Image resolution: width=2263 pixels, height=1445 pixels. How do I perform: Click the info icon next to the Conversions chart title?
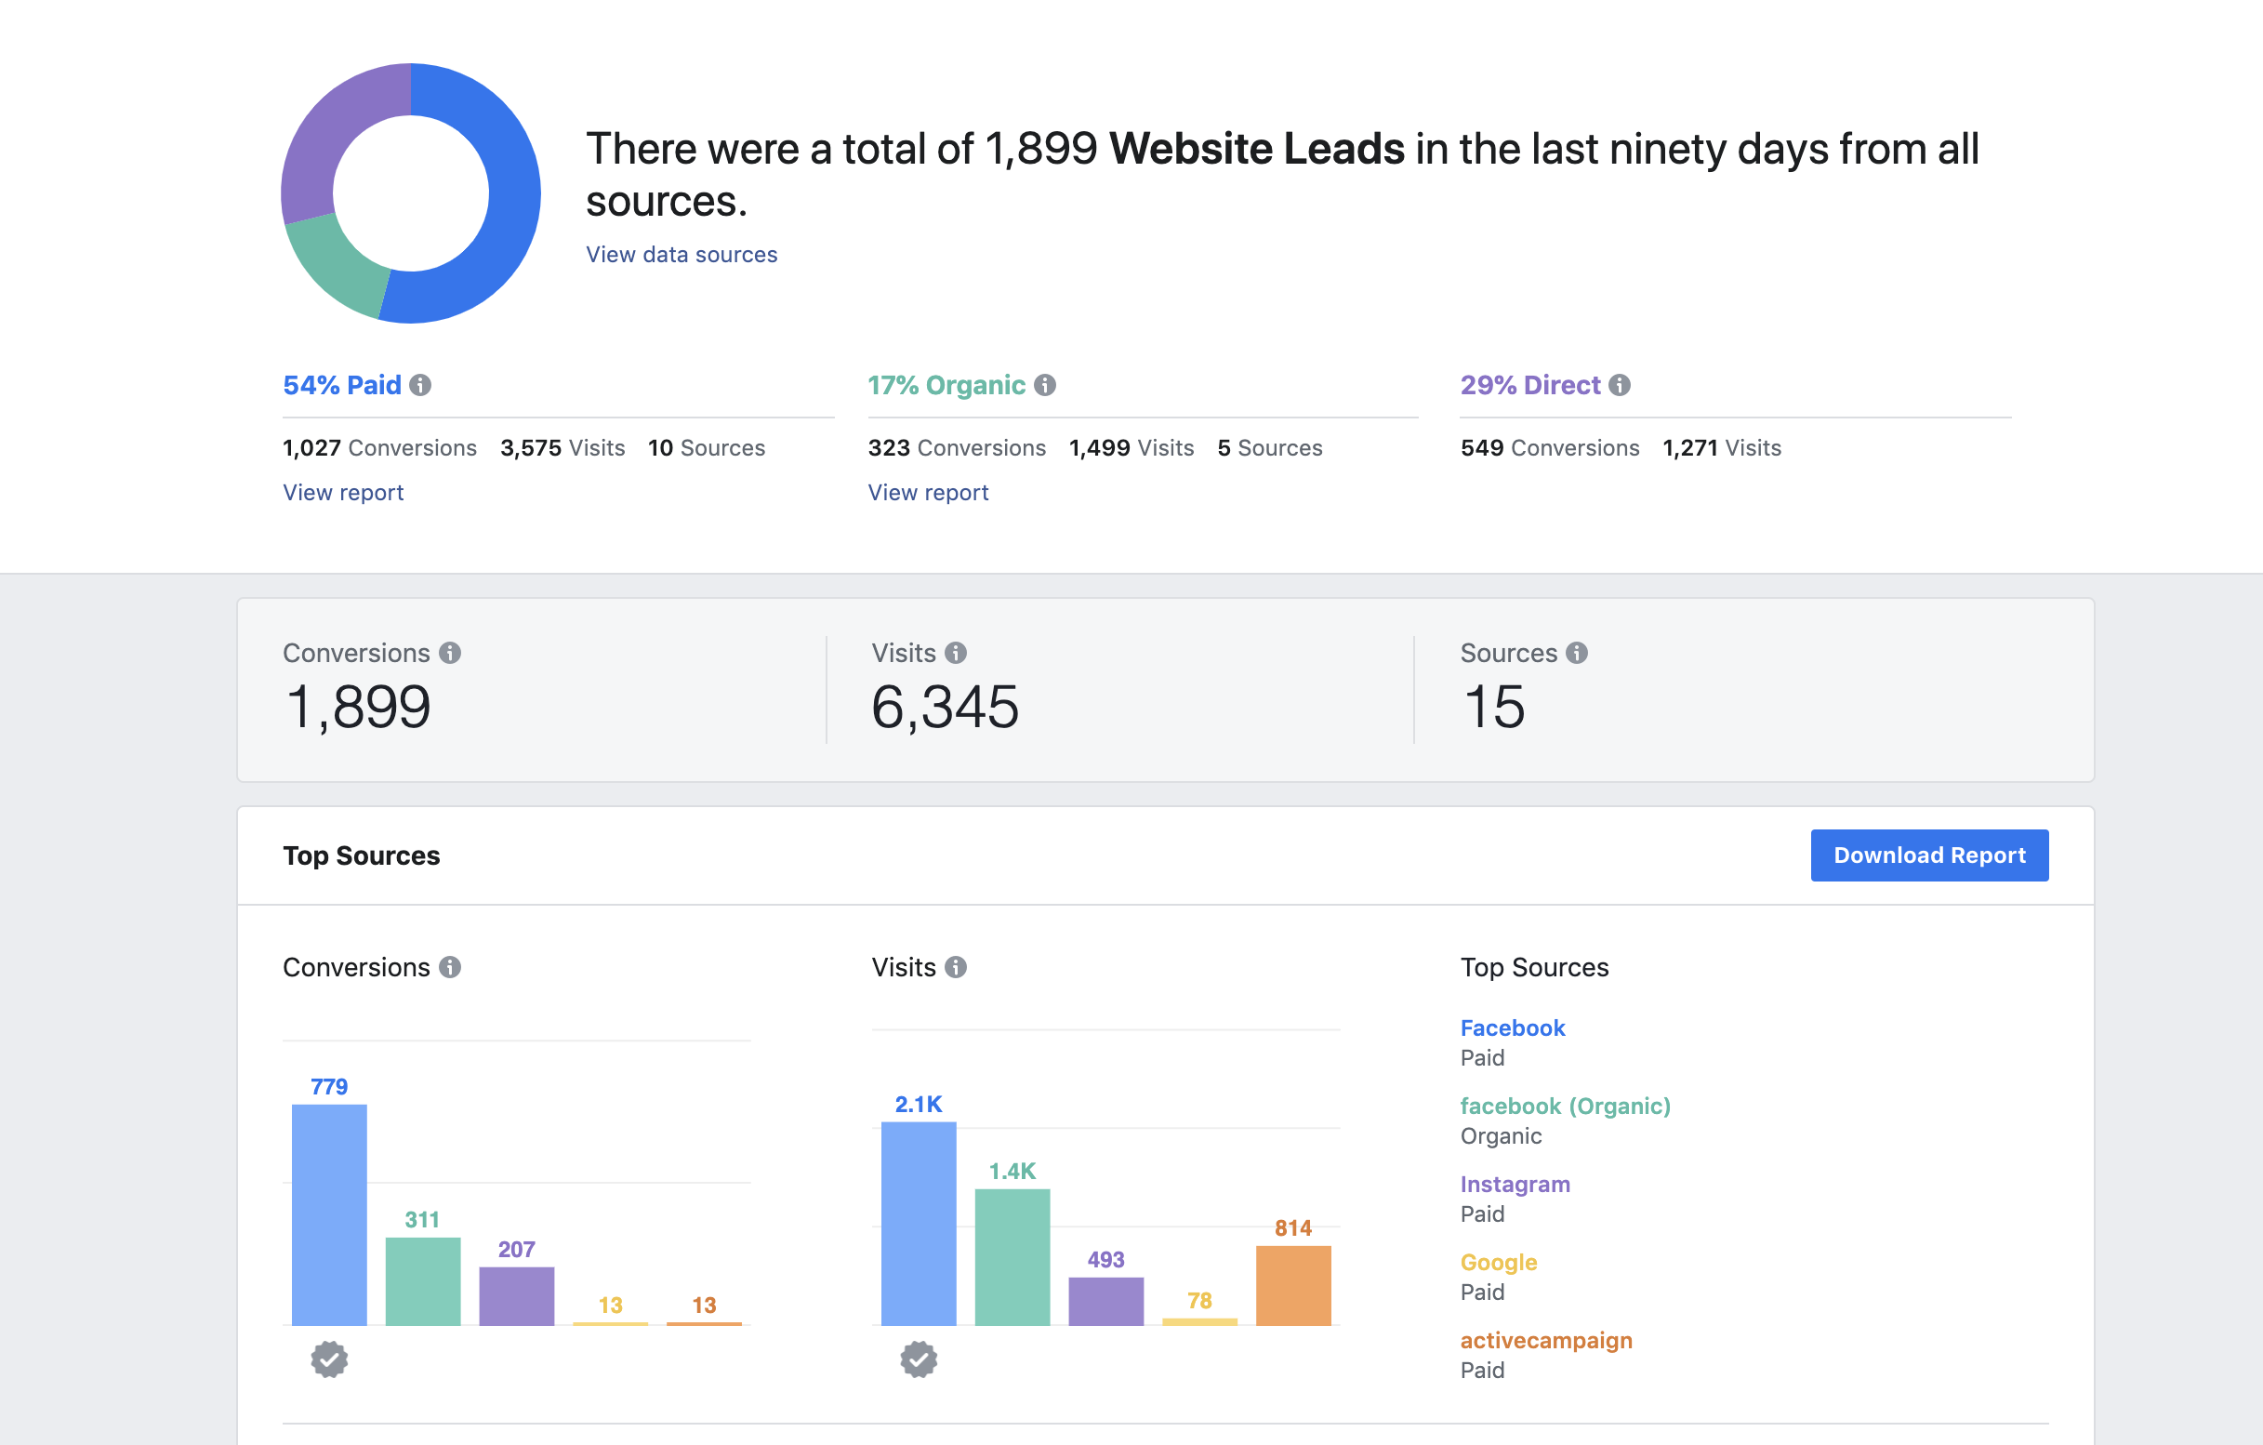(449, 966)
